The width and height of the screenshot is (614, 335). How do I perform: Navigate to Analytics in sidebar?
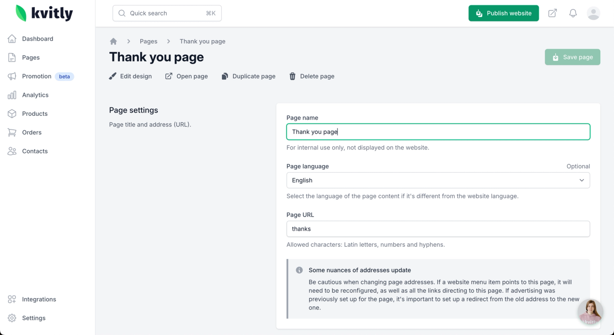point(35,95)
